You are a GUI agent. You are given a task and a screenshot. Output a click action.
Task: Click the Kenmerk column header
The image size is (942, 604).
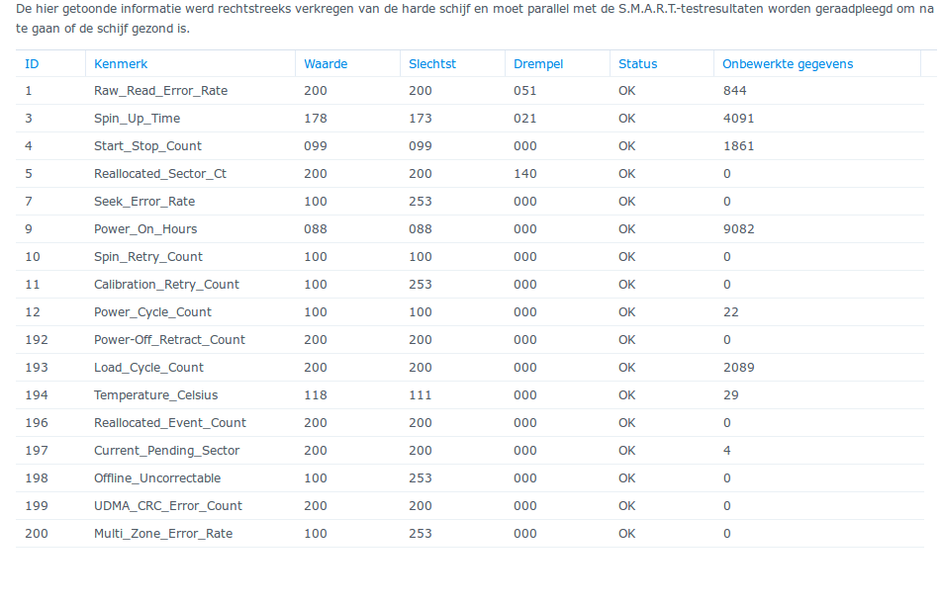click(121, 64)
